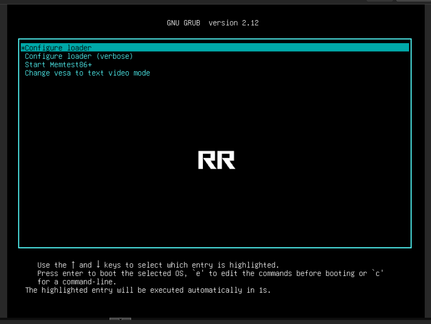Click the 'c' command-line key hint
The image size is (431, 324).
click(x=378, y=273)
